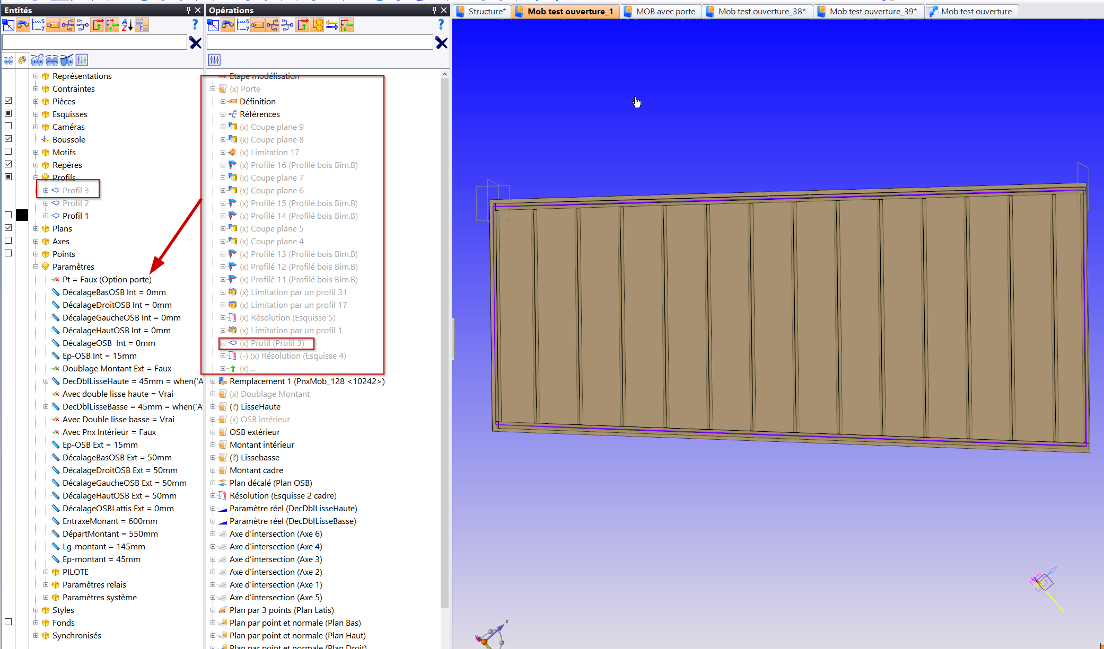Toggle visibility checkbox for Profil 1
The height and width of the screenshot is (649, 1104).
8,215
